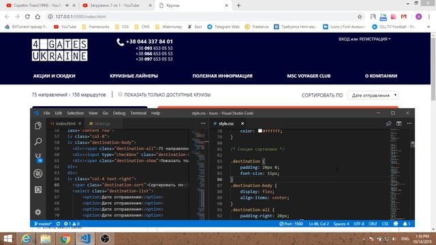Click the style.css editor scrollbar thumb
This screenshot has width=436, height=245.
413,144
